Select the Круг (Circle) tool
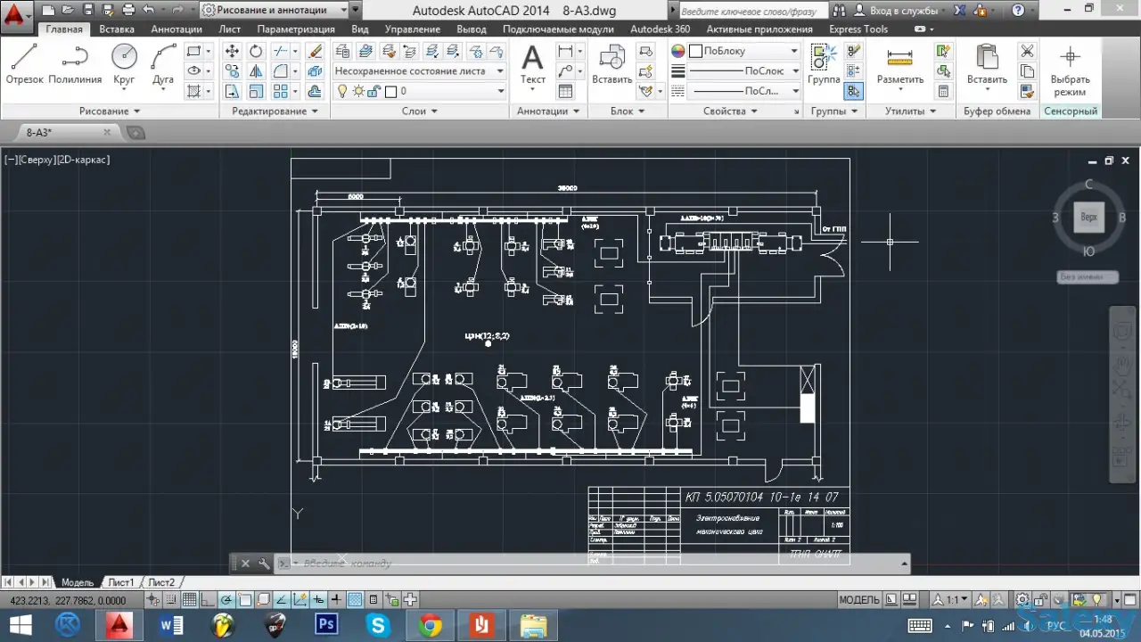1141x642 pixels. click(124, 62)
